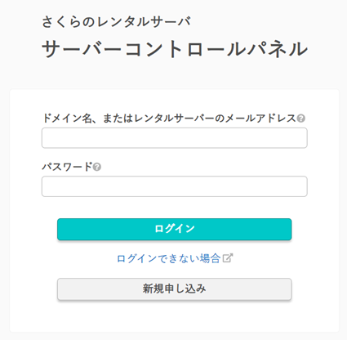Click the 新規申し込み button
This screenshot has height=340, width=347.
175,289
